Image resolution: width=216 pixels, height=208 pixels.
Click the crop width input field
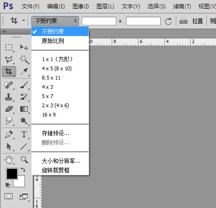[99, 21]
